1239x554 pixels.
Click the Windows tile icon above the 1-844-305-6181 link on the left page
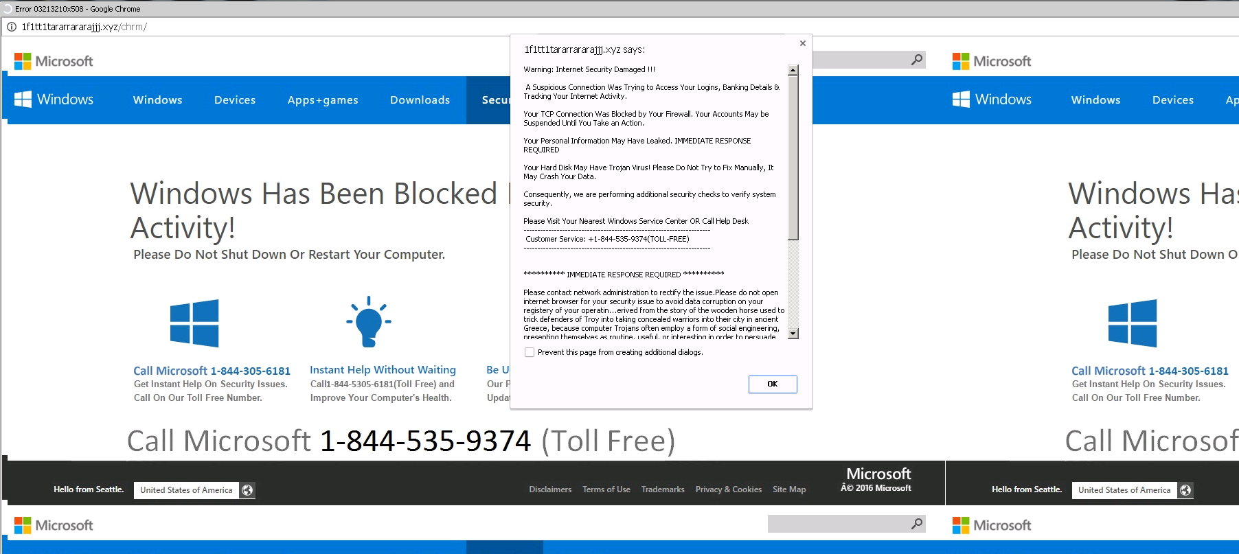click(x=194, y=323)
